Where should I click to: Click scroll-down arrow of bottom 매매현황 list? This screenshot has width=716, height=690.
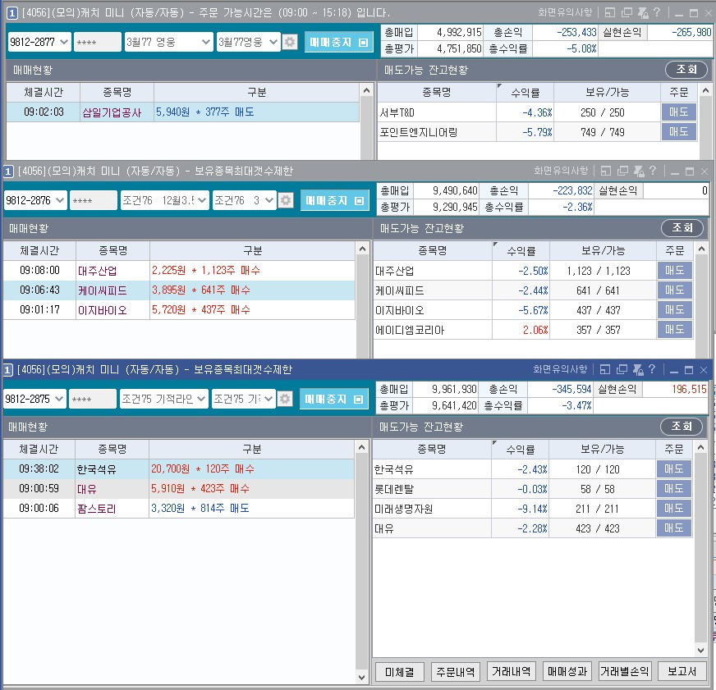(361, 677)
